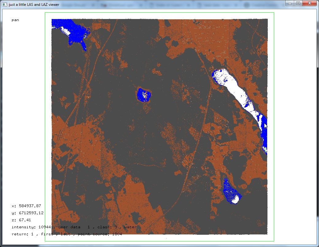Click the viewer app icon in title bar

4,5
